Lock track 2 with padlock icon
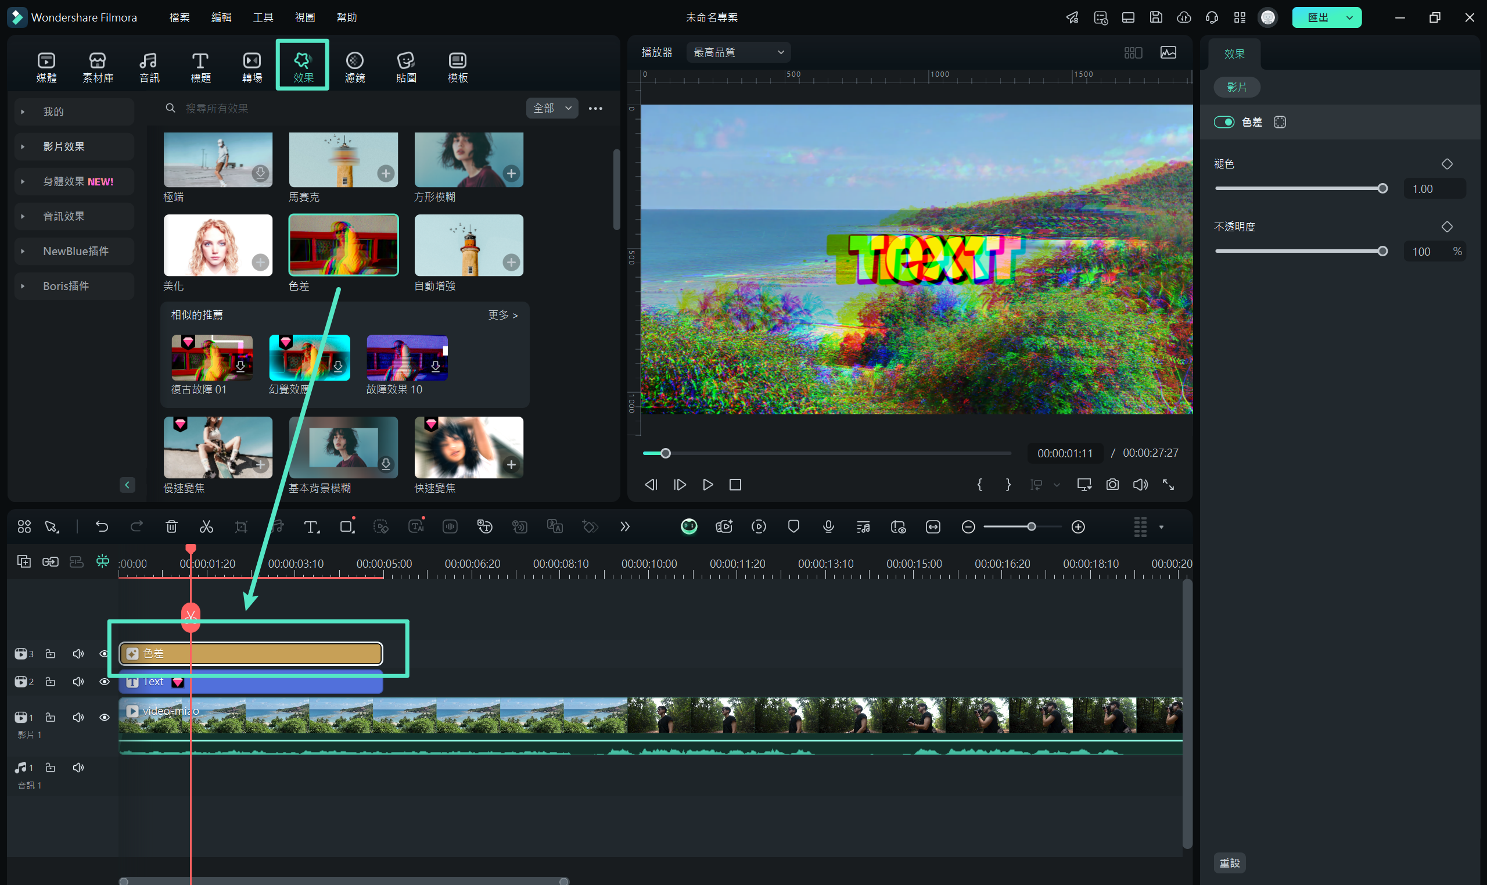 51,682
